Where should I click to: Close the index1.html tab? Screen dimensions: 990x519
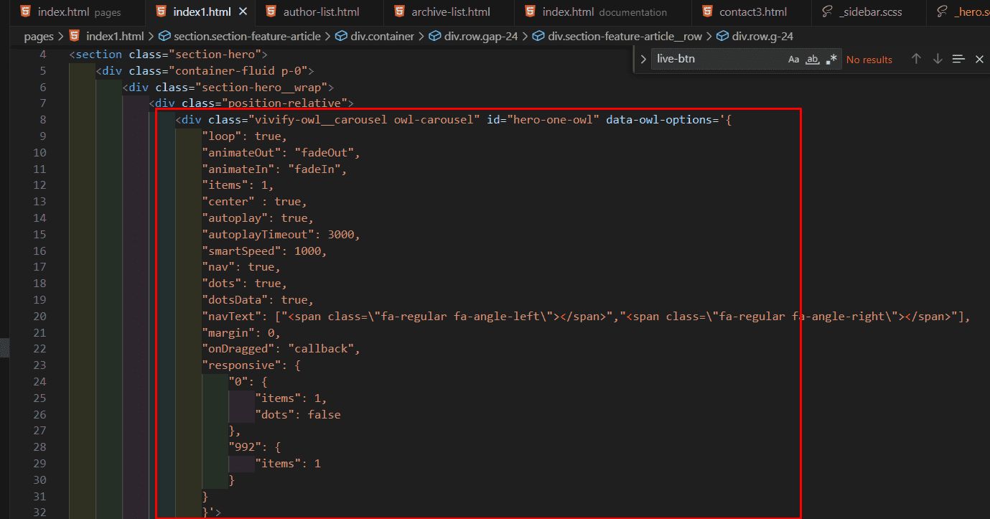(x=243, y=11)
